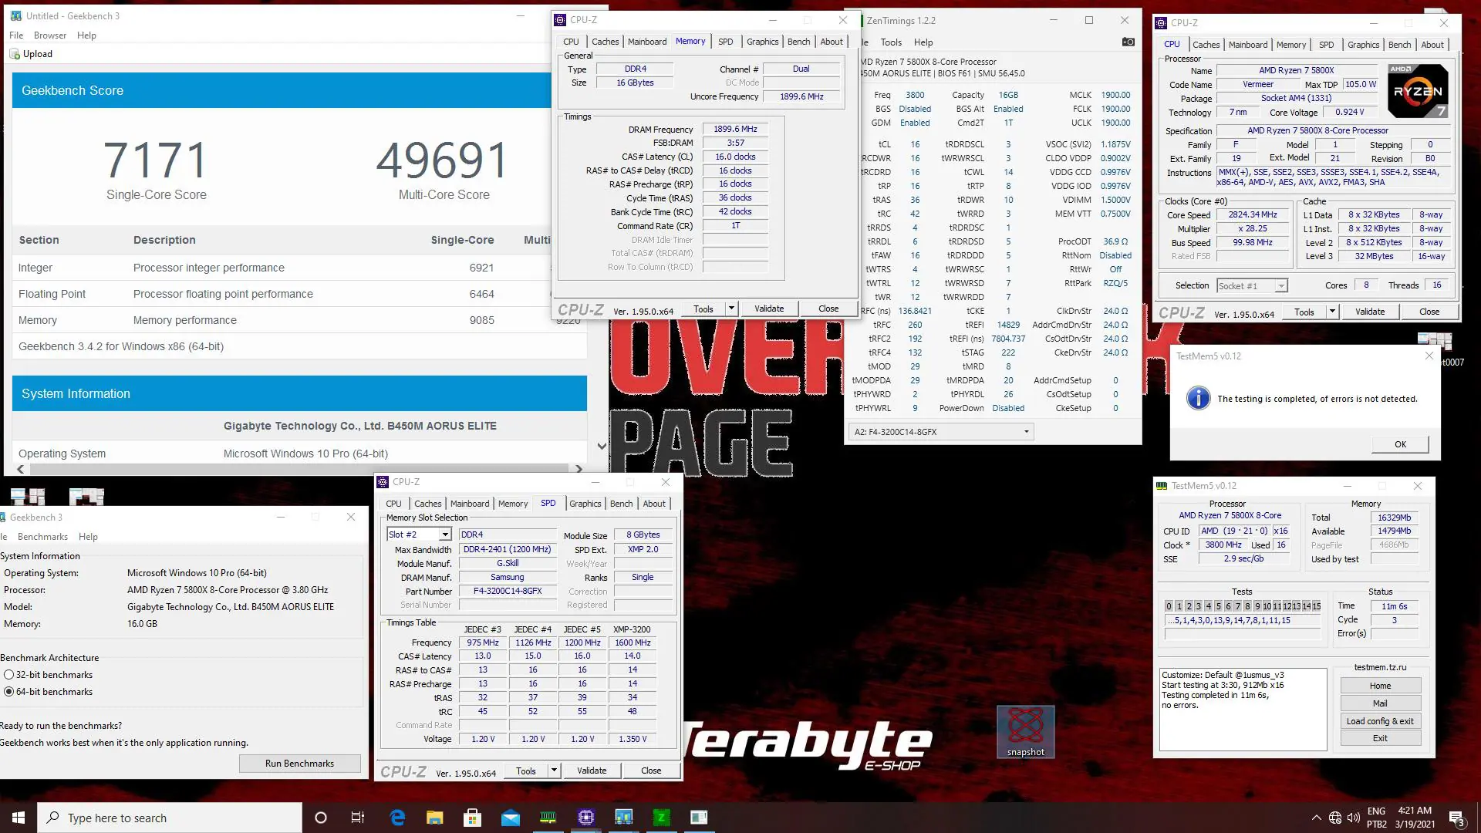Image resolution: width=1481 pixels, height=833 pixels.
Task: Click the Exit button in TestMem5
Action: [1380, 738]
